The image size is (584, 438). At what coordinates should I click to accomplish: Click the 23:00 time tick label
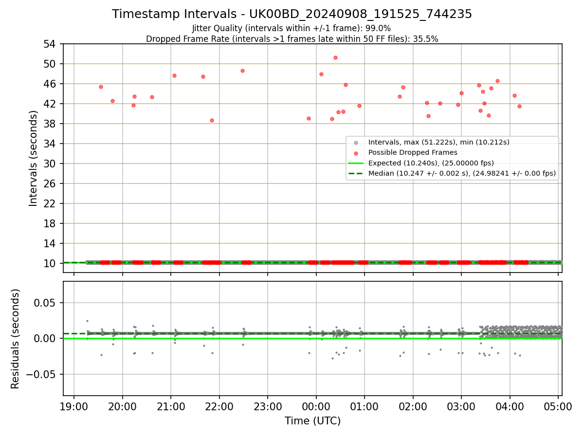pos(268,407)
